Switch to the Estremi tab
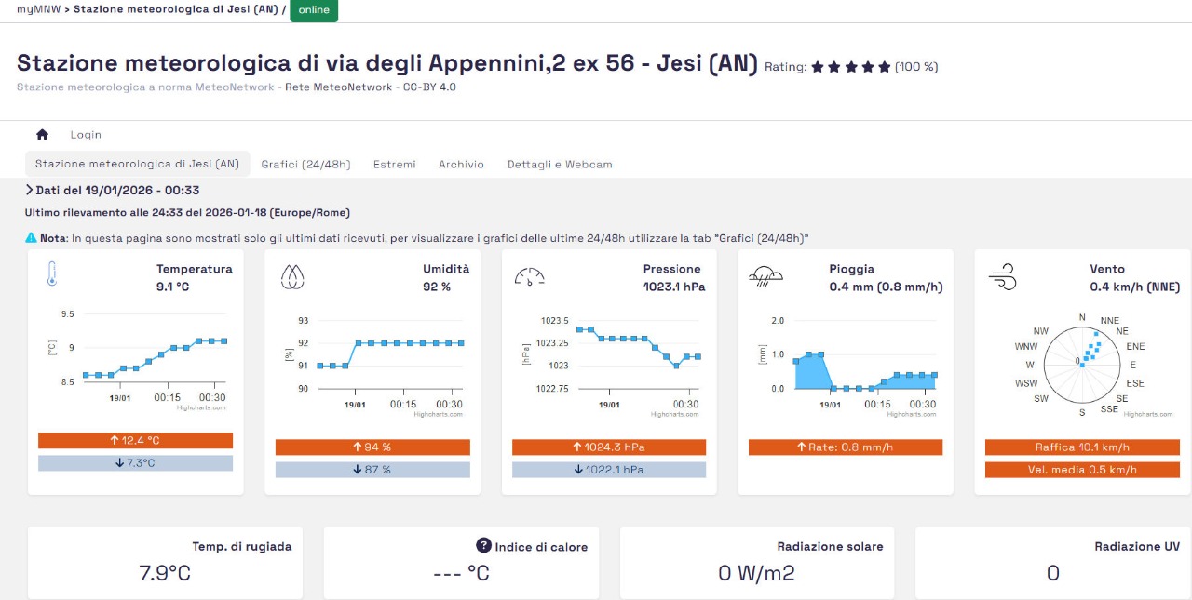1192x600 pixels. 394,165
